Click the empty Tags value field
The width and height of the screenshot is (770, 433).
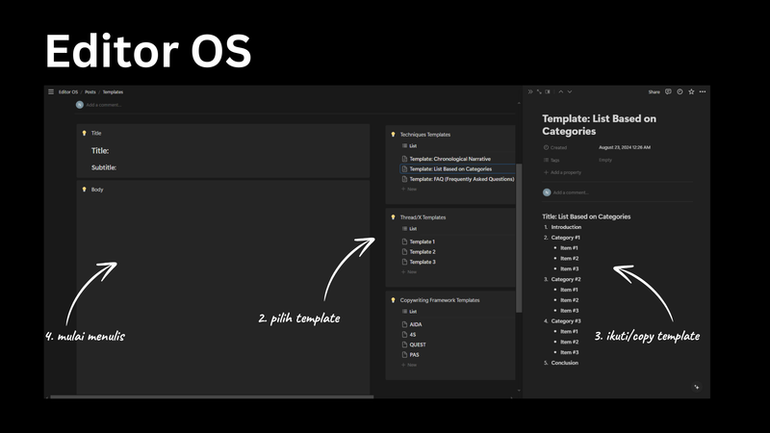click(x=605, y=160)
